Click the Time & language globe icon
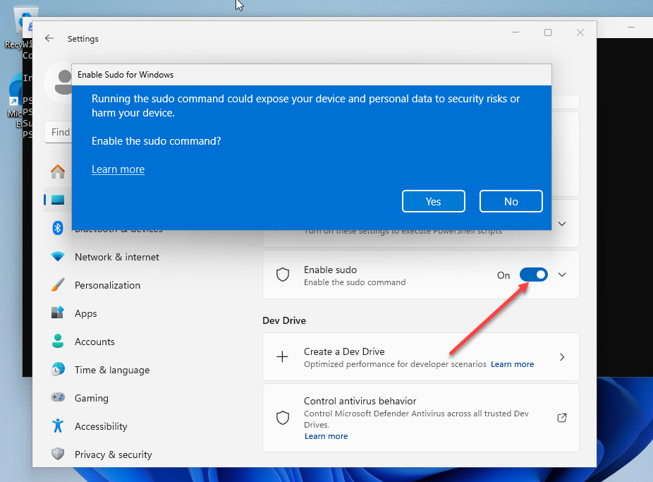 click(x=58, y=370)
